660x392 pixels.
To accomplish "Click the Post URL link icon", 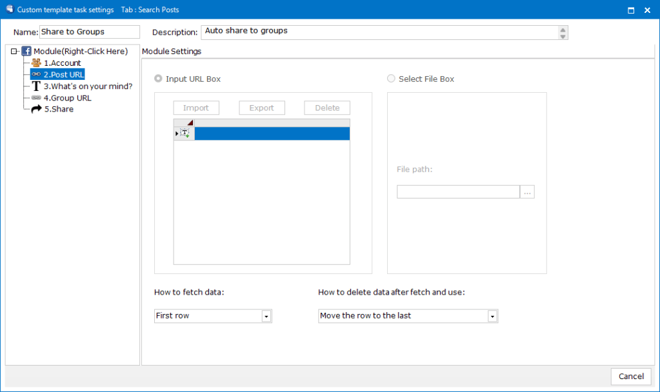I will (x=36, y=75).
